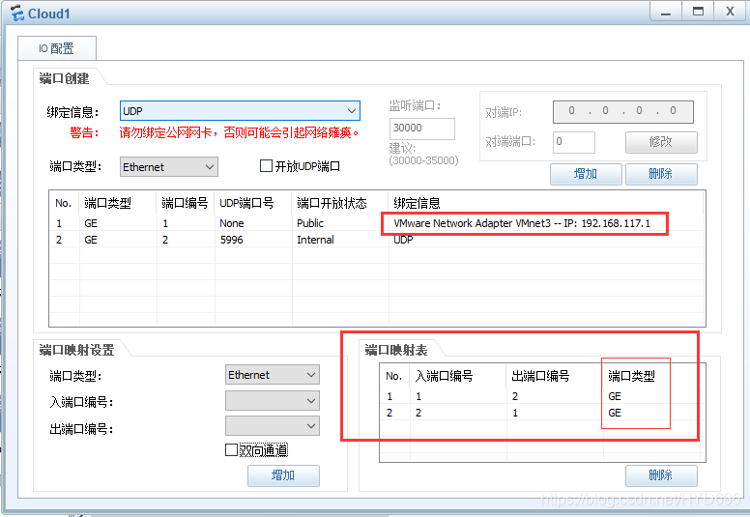The image size is (750, 517).
Task: Switch to the IO 配置 tab
Action: point(56,48)
